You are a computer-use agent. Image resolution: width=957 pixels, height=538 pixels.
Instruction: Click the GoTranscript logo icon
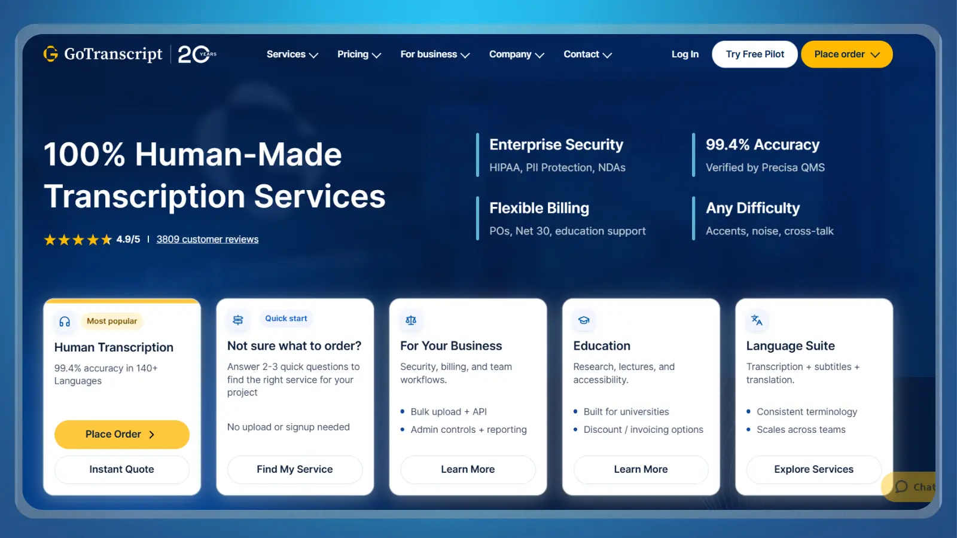51,54
